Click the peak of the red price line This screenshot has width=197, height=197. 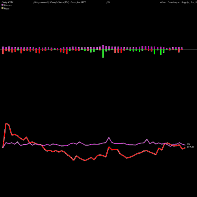click(x=6, y=123)
